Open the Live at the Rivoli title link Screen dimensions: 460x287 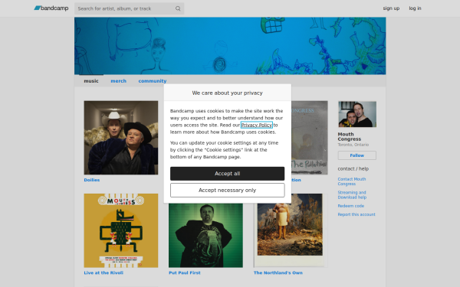[x=103, y=272]
